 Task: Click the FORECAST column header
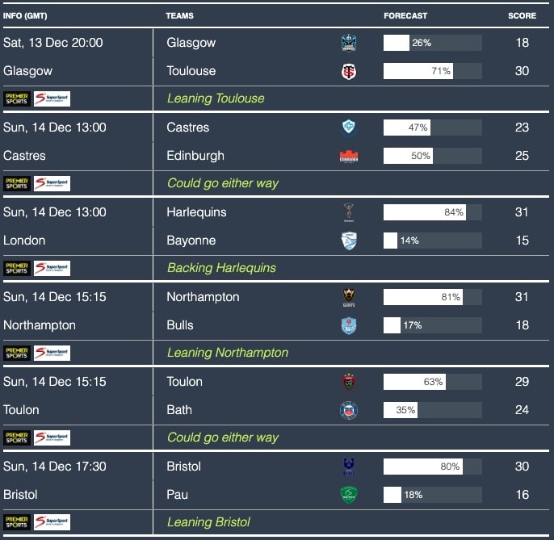tap(405, 16)
